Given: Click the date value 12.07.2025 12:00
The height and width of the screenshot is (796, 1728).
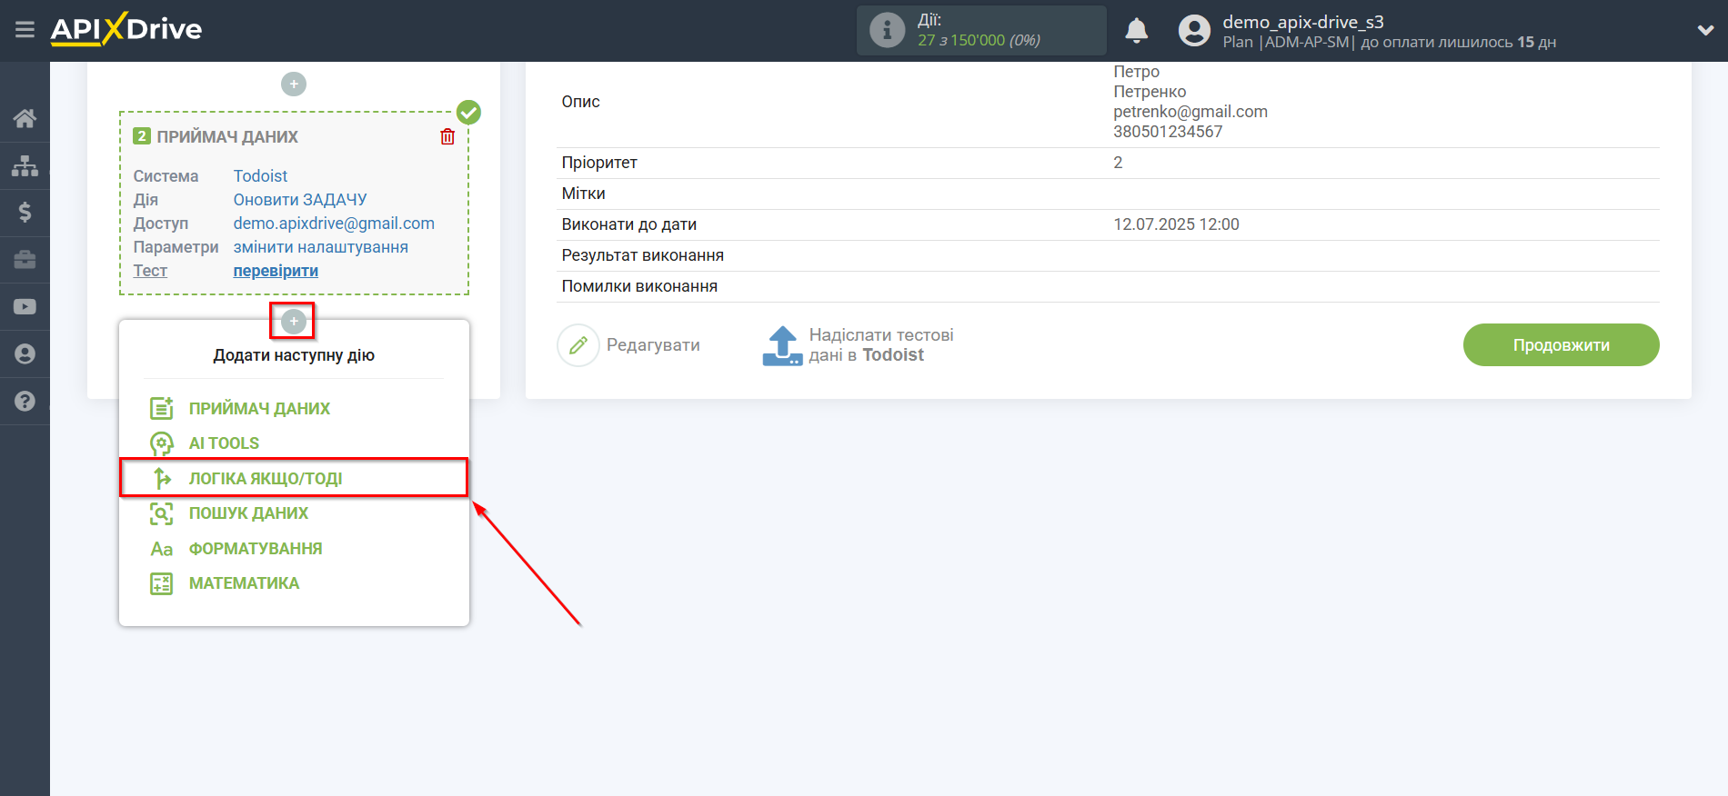Looking at the screenshot, I should pyautogui.click(x=1176, y=224).
